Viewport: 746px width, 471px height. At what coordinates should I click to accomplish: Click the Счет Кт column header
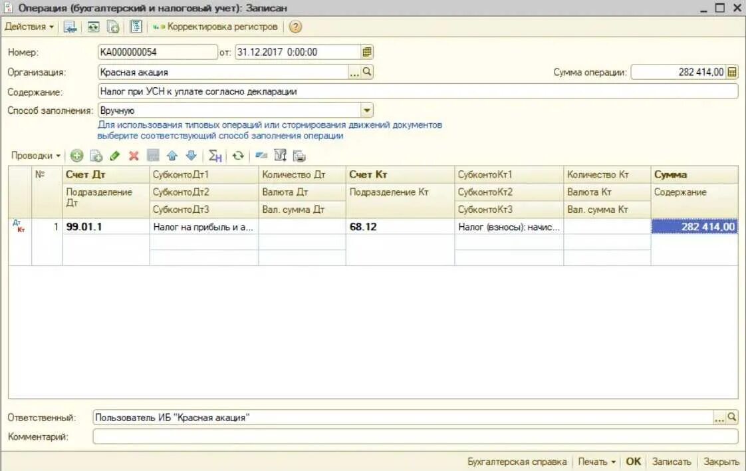pos(400,174)
